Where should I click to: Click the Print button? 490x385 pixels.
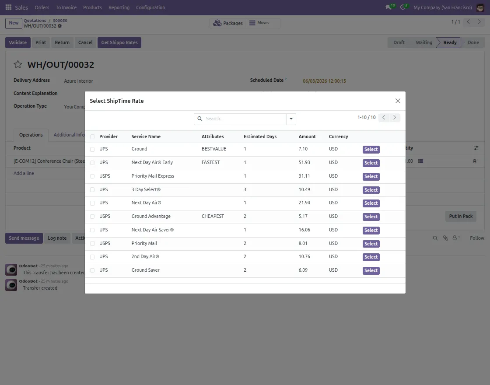pos(41,42)
